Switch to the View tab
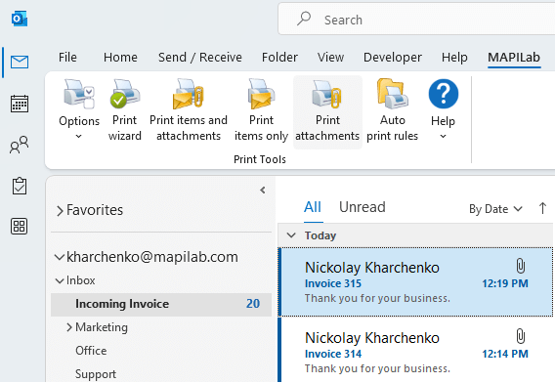The image size is (555, 383). click(x=330, y=57)
